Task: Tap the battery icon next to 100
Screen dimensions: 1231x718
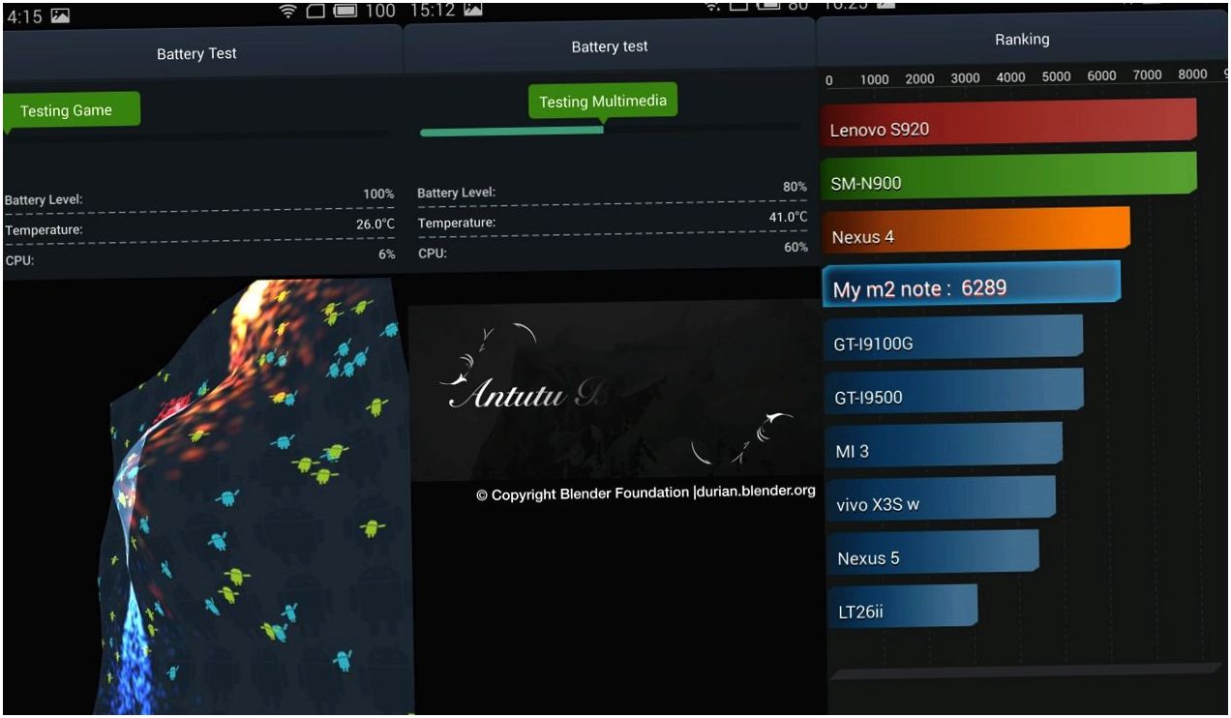Action: (x=345, y=12)
